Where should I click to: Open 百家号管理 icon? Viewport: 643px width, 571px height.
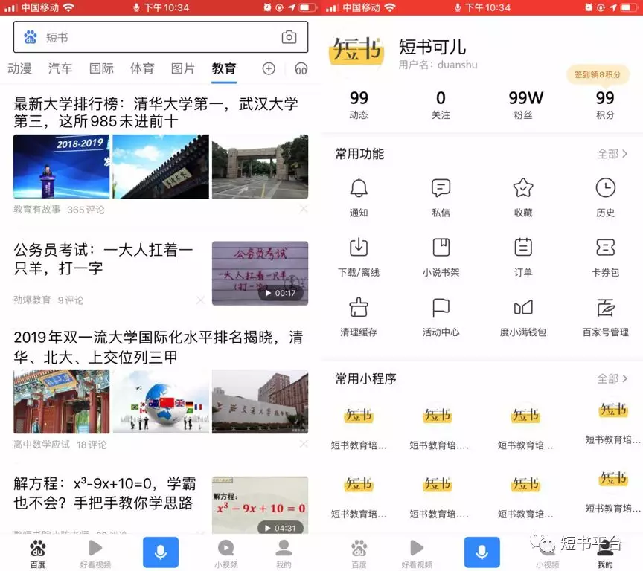coord(605,307)
